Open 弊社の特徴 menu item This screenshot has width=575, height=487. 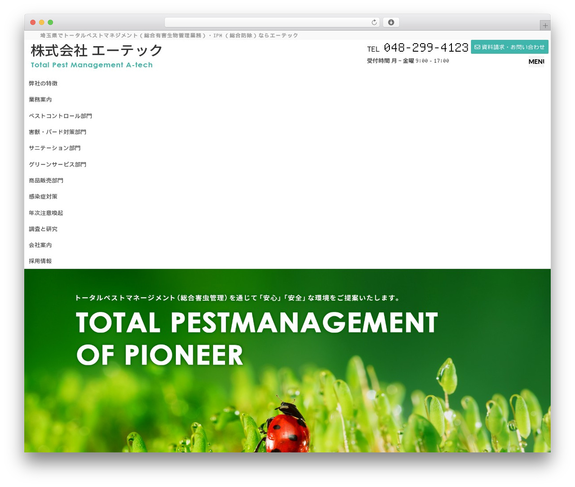[x=43, y=84]
